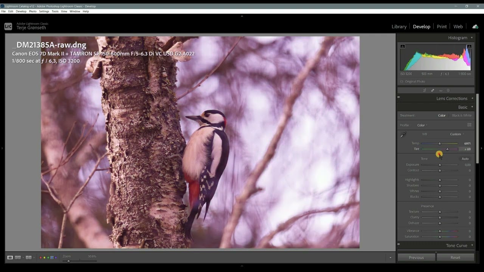Open the Tools menu
Image resolution: width=484 pixels, height=272 pixels.
point(55,11)
